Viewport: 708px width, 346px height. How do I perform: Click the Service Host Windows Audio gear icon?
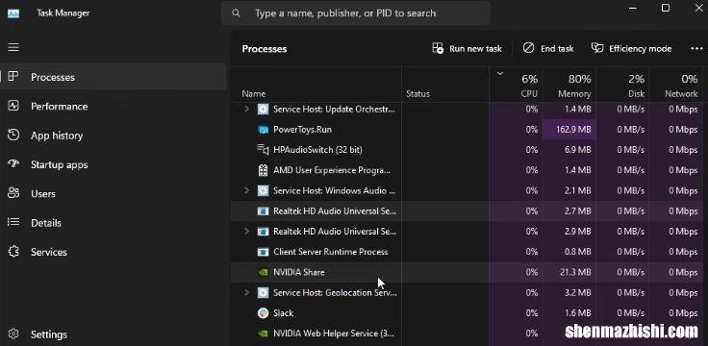tap(263, 190)
